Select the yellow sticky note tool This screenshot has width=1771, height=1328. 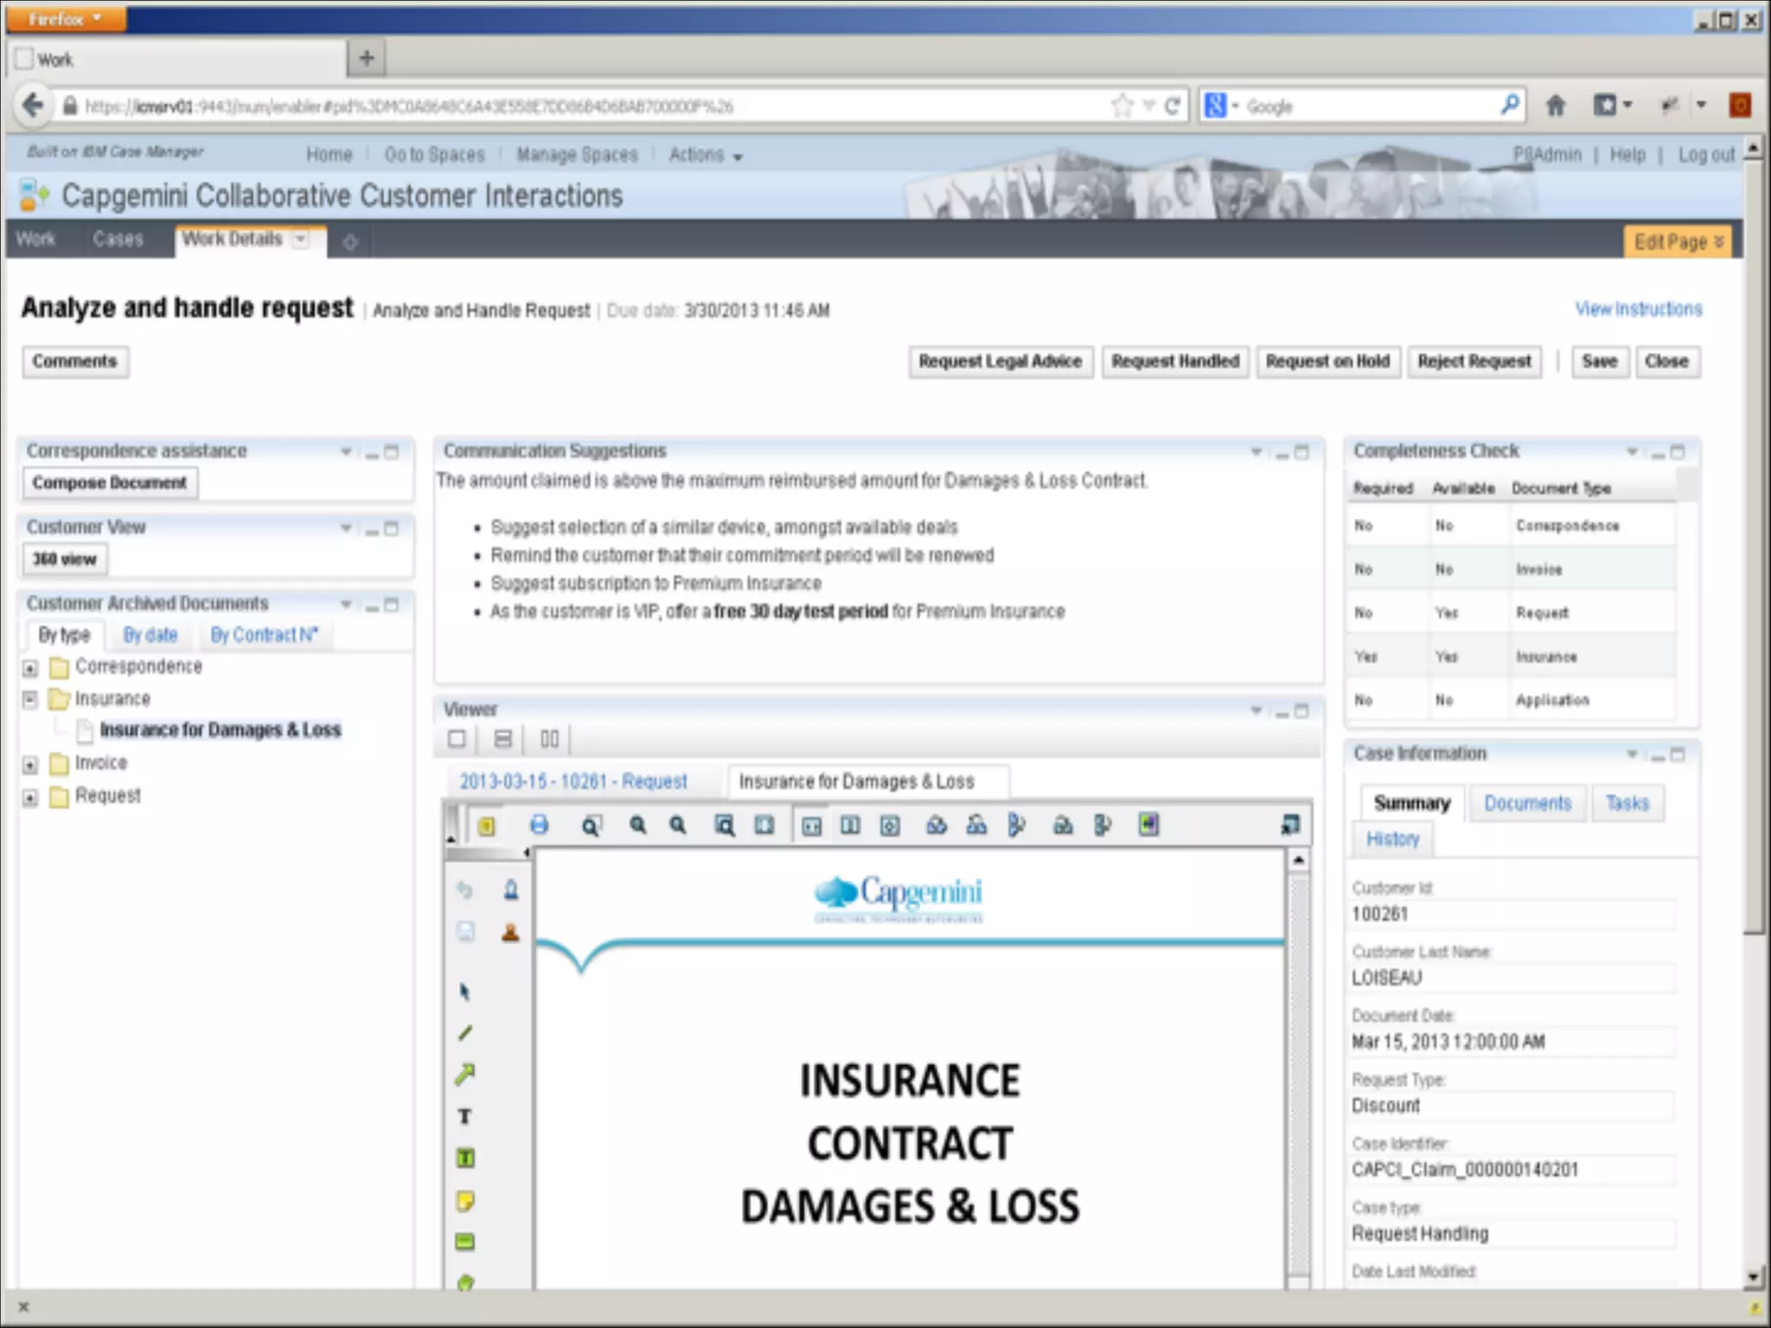pos(464,1200)
